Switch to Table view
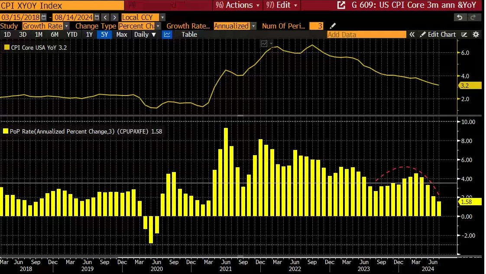The width and height of the screenshot is (486, 274). point(189,35)
